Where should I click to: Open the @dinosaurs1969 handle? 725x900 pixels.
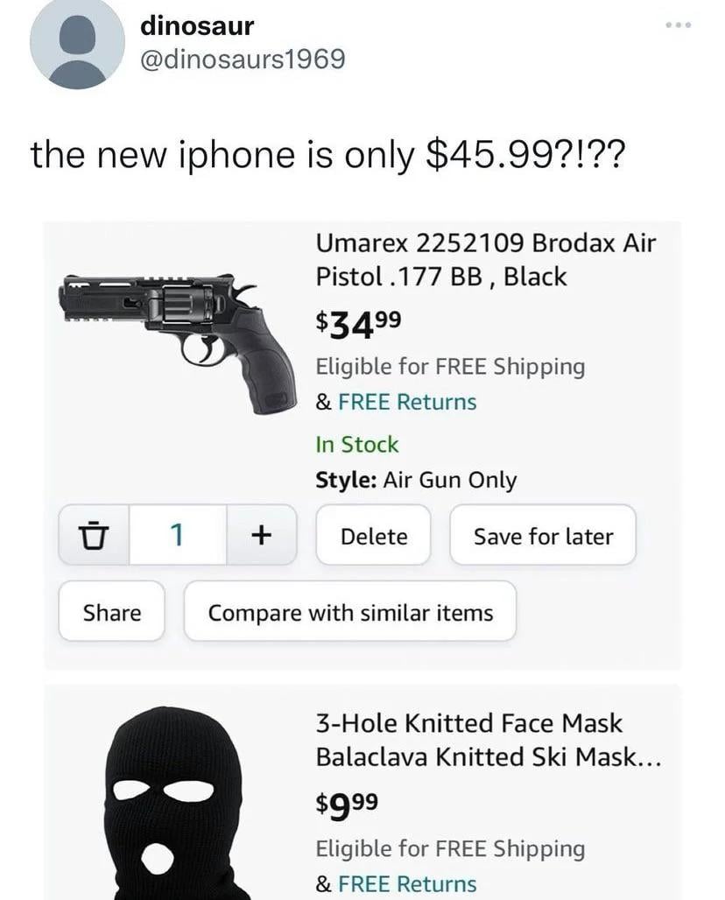click(x=243, y=60)
